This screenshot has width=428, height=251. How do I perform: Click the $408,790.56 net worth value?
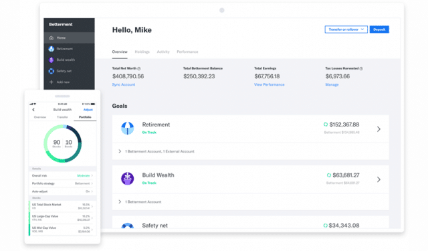[x=128, y=76]
